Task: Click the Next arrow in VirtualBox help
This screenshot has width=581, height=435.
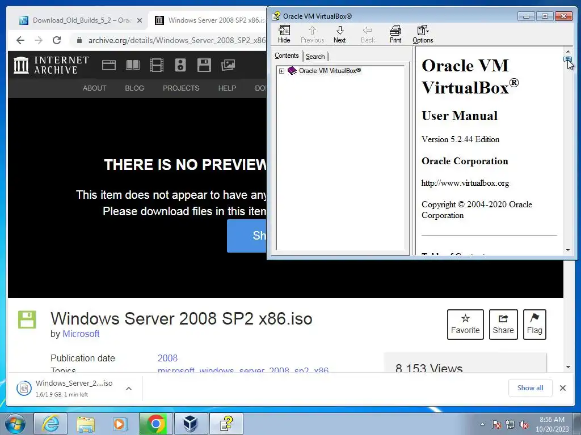Action: point(339,35)
